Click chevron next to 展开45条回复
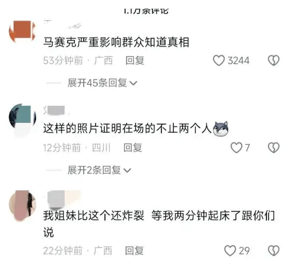Image resolution: width=287 pixels, height=266 pixels. [133, 83]
